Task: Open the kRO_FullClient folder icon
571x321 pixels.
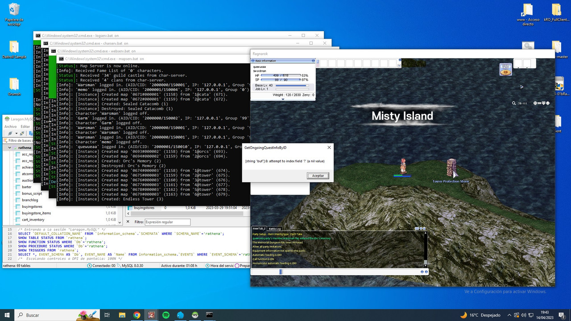Action: click(x=556, y=13)
